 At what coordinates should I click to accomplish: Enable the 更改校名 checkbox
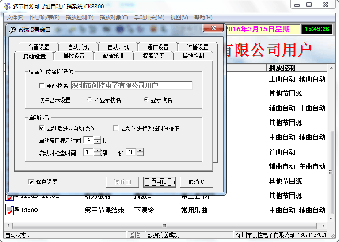coord(42,85)
